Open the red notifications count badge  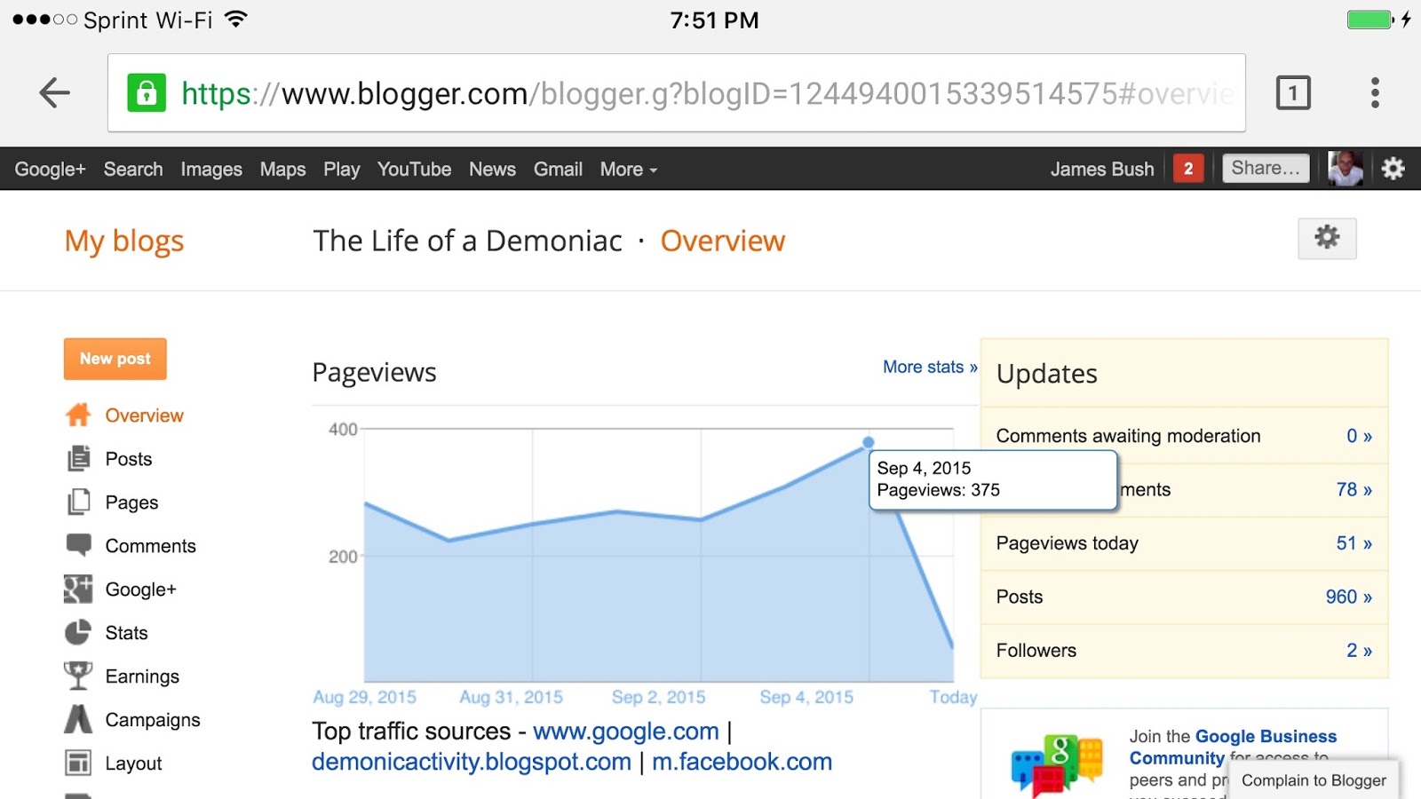coord(1188,169)
